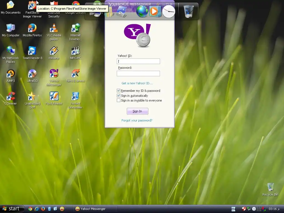
Task: Open MPC-HC desktop shortcut
Action: [x=75, y=53]
